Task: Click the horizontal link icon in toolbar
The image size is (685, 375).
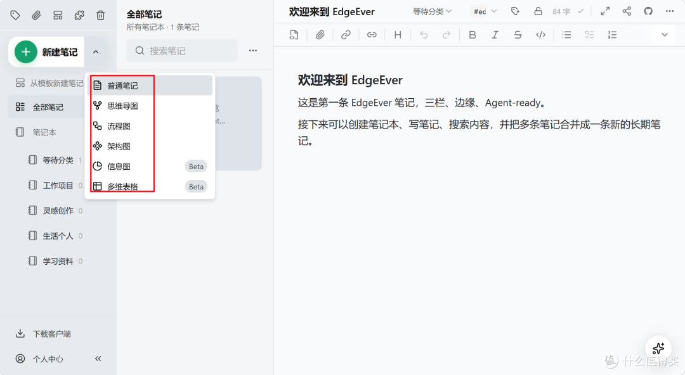Action: 372,35
